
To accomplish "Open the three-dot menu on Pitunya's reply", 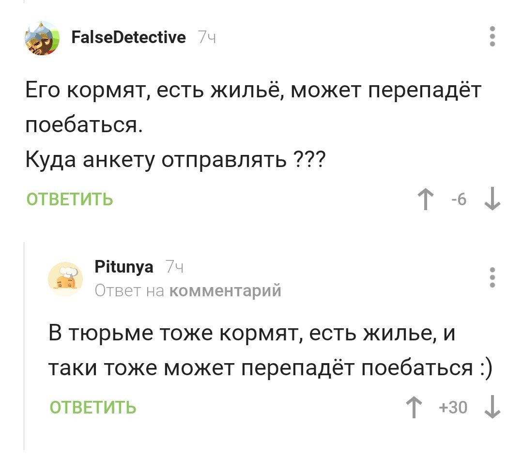I will 493,277.
